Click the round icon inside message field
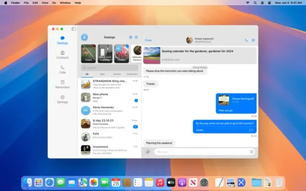The width and height of the screenshot is (306, 191). point(252,152)
